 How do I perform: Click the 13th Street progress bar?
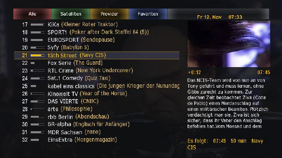tap(38, 55)
